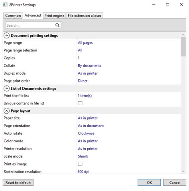Click the vertical scrollbar thumb
This screenshot has width=189, height=191.
(183, 47)
